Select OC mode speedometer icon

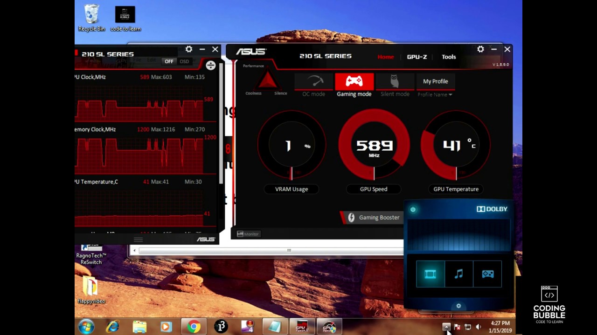(x=313, y=81)
